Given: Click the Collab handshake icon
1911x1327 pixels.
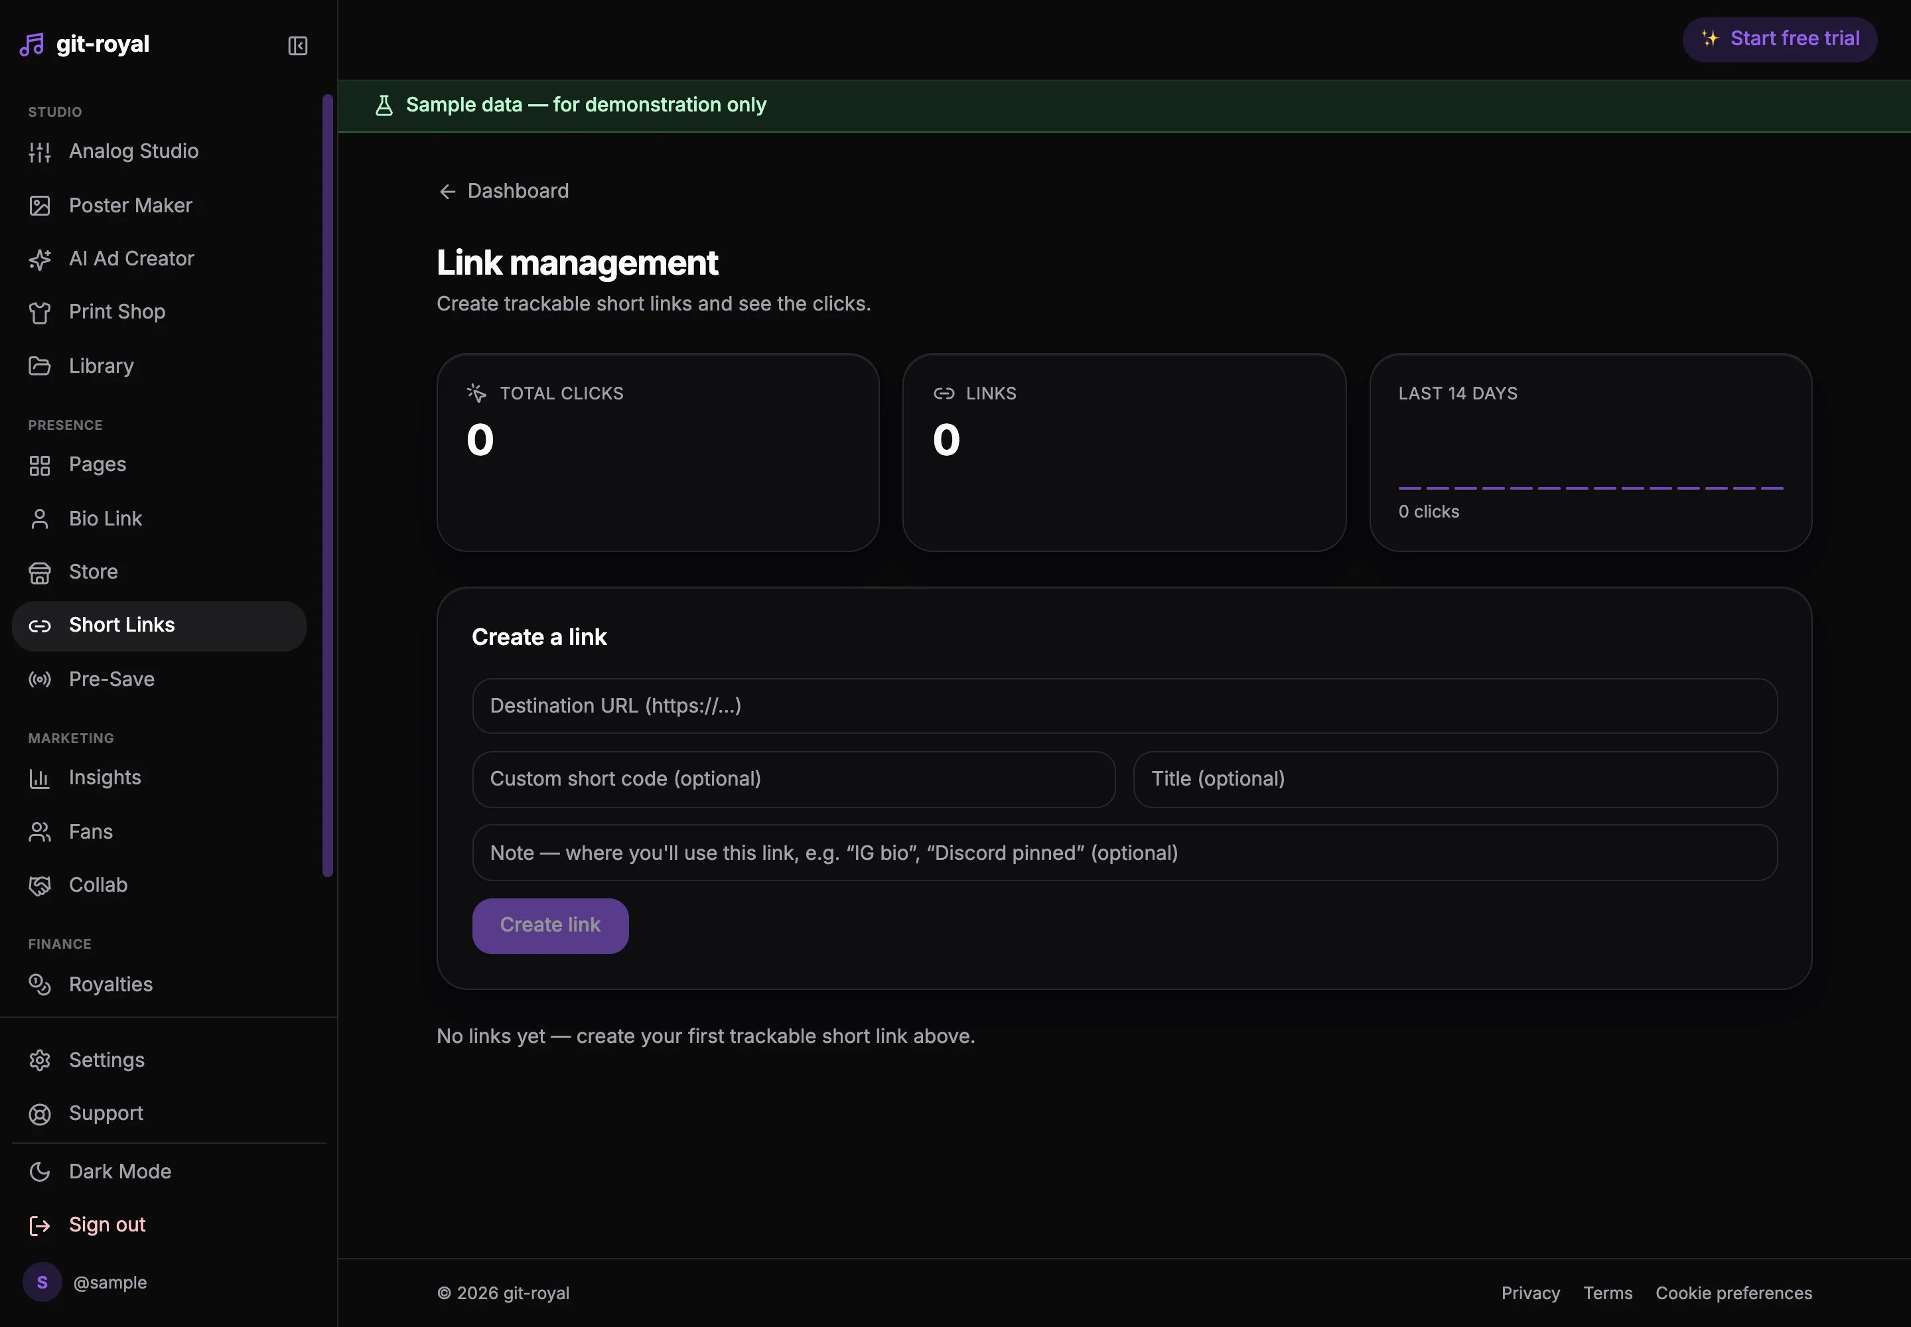Looking at the screenshot, I should click(40, 886).
